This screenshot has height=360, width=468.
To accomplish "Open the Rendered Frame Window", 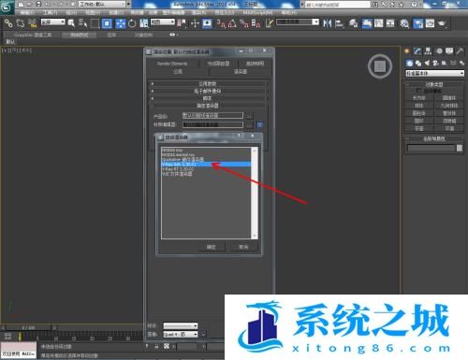I will point(430,23).
